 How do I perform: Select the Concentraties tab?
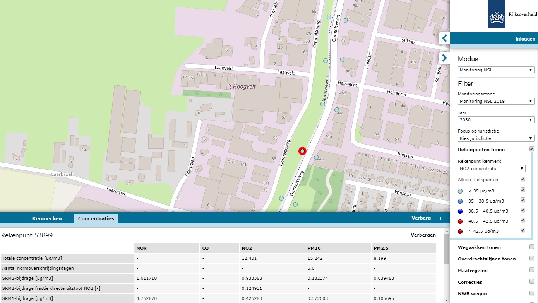click(x=96, y=218)
